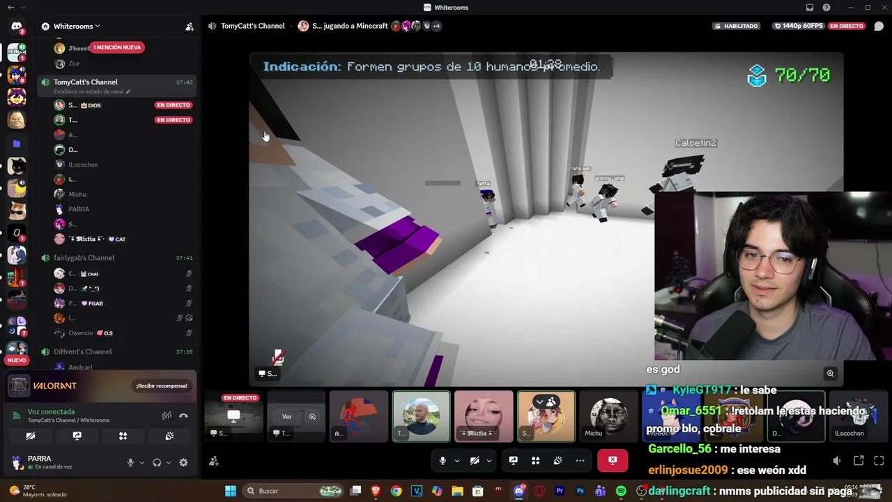Screen dimensions: 892x502
Task: Open soundboard in voice panel
Action: (169, 436)
